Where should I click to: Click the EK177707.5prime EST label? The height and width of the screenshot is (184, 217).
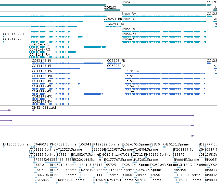[118, 160]
